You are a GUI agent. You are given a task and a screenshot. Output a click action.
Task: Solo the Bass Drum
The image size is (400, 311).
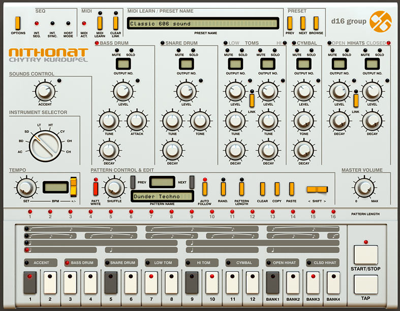(x=131, y=50)
